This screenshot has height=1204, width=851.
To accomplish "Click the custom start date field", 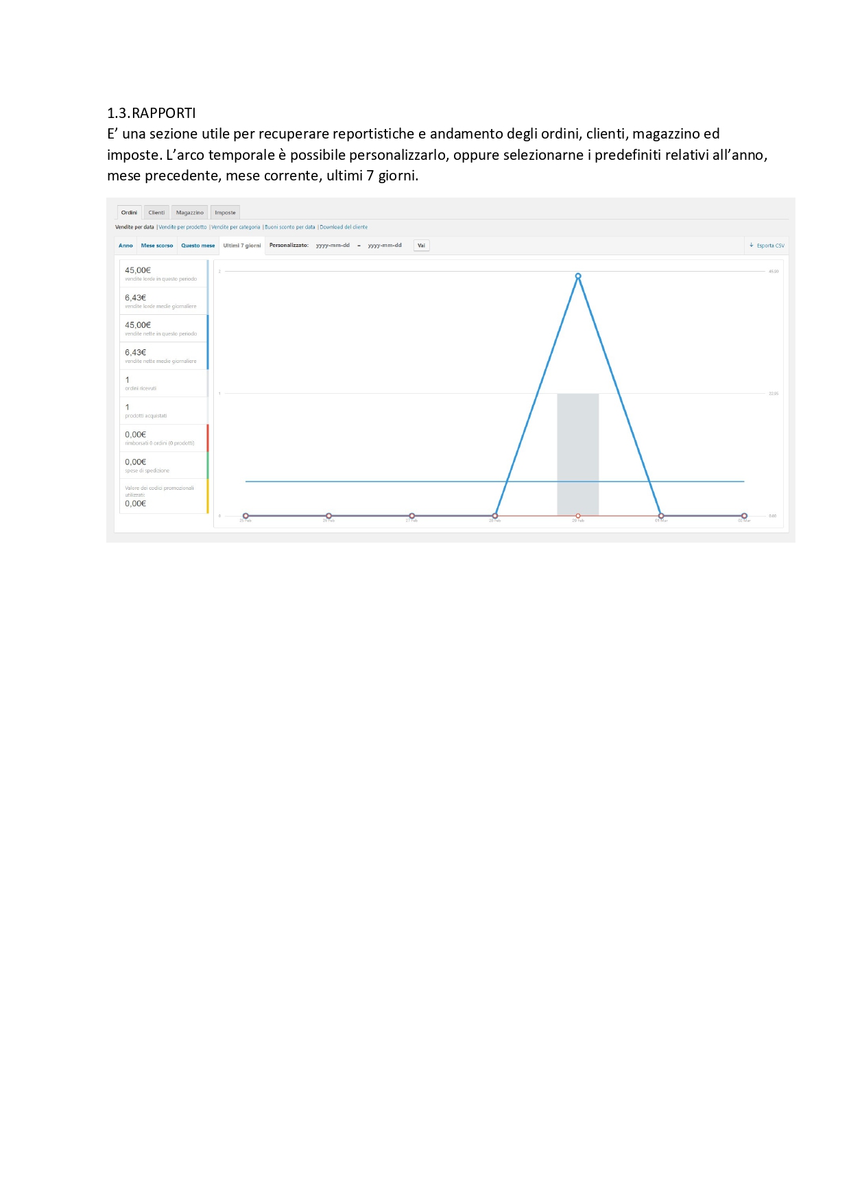I will (333, 246).
